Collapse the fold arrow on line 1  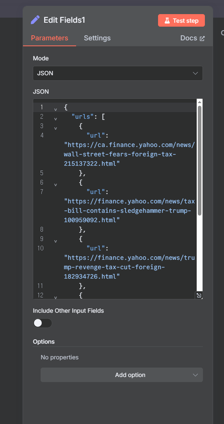pos(55,109)
